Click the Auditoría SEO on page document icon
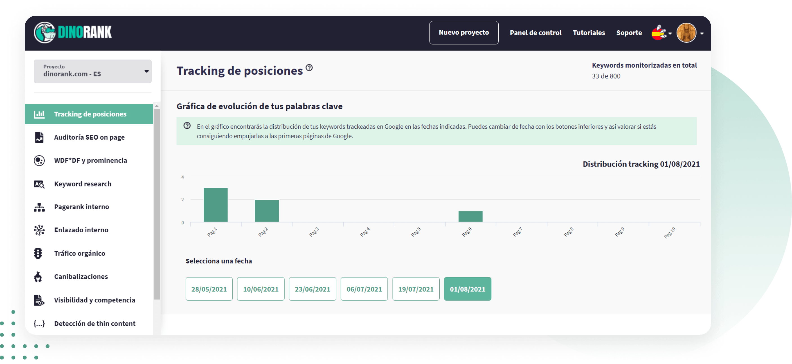The height and width of the screenshot is (364, 792). coord(39,137)
